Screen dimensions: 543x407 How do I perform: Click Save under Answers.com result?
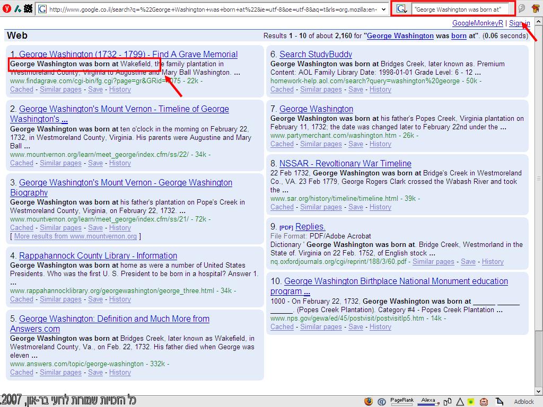click(95, 373)
